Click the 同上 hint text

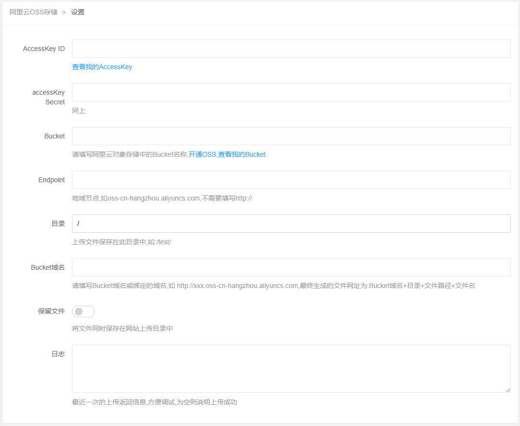[x=79, y=111]
